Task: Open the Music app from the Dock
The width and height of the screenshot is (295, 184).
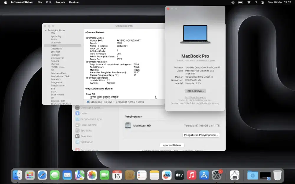Action: 191,175
